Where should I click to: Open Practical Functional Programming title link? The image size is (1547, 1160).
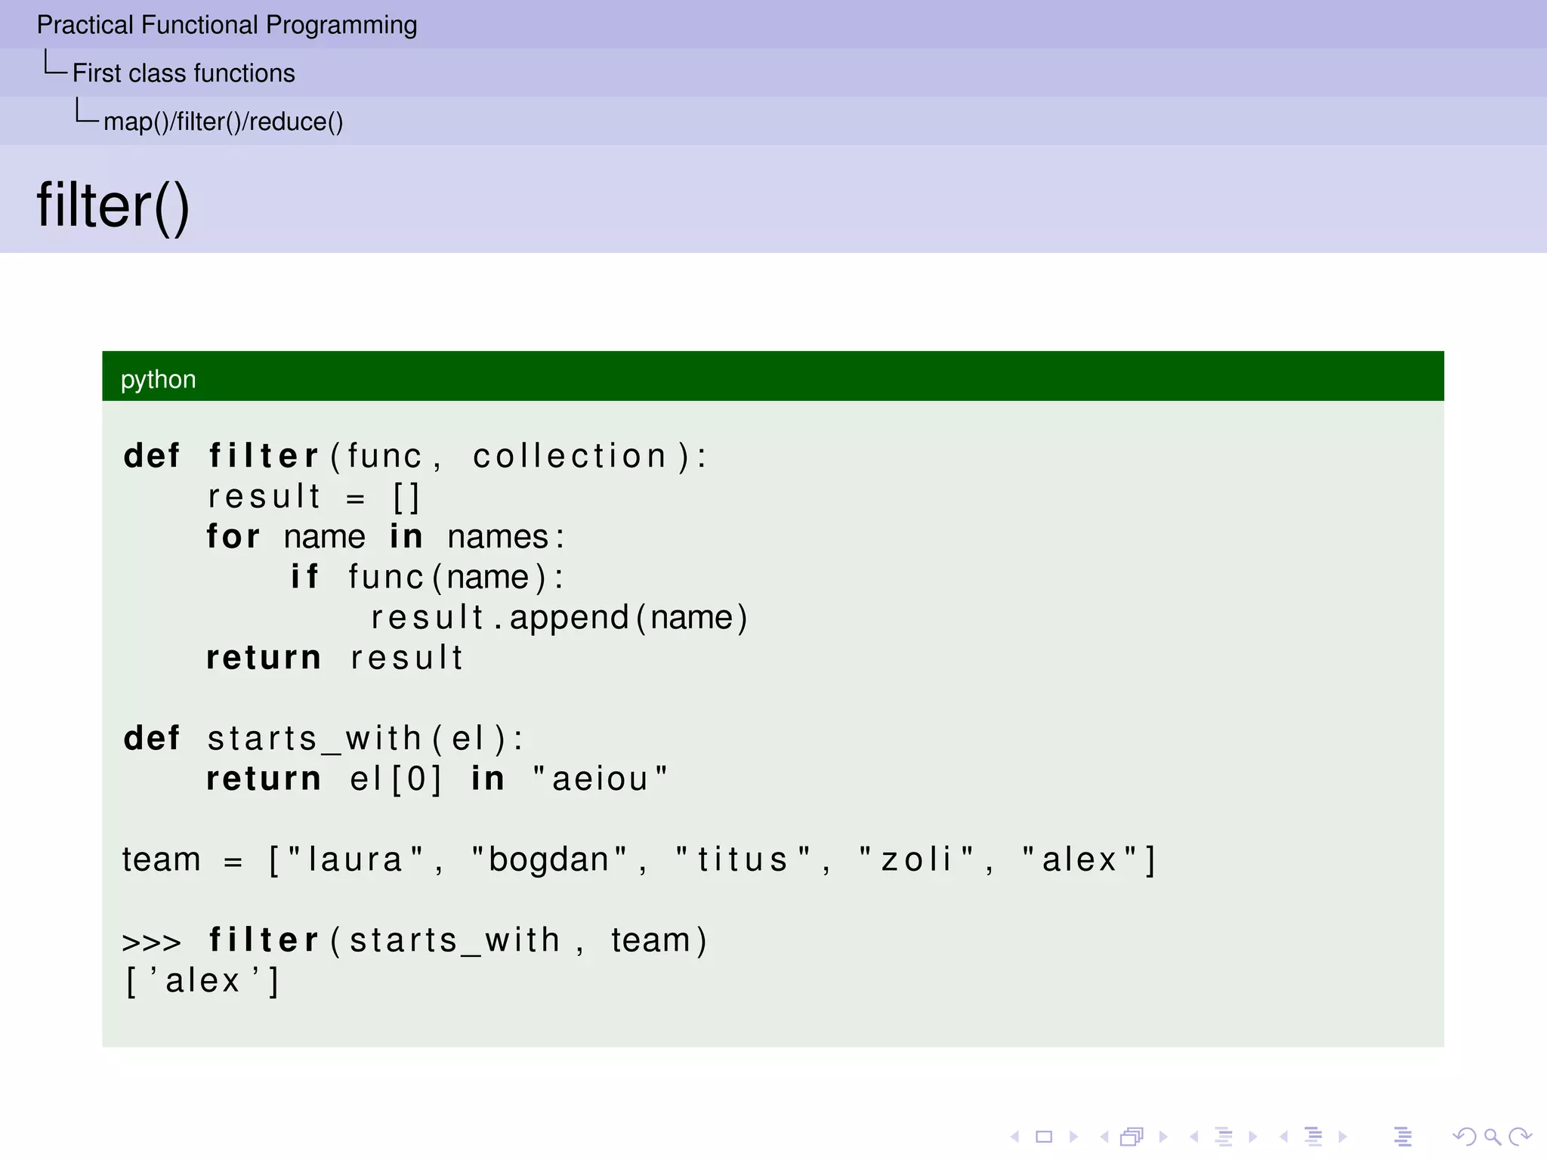pos(227,25)
